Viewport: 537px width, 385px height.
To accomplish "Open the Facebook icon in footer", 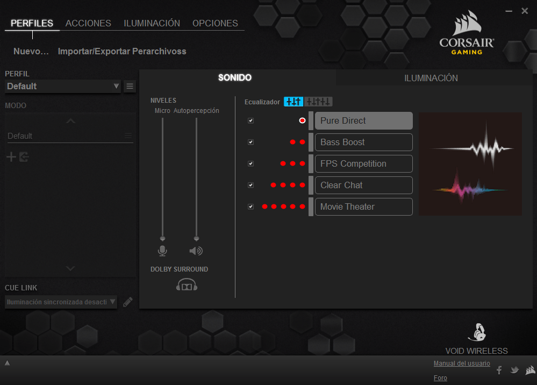I will pyautogui.click(x=499, y=370).
